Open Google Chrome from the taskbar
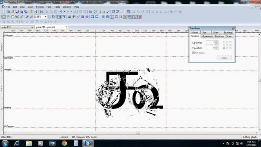The height and width of the screenshot is (147, 261). 64,143
